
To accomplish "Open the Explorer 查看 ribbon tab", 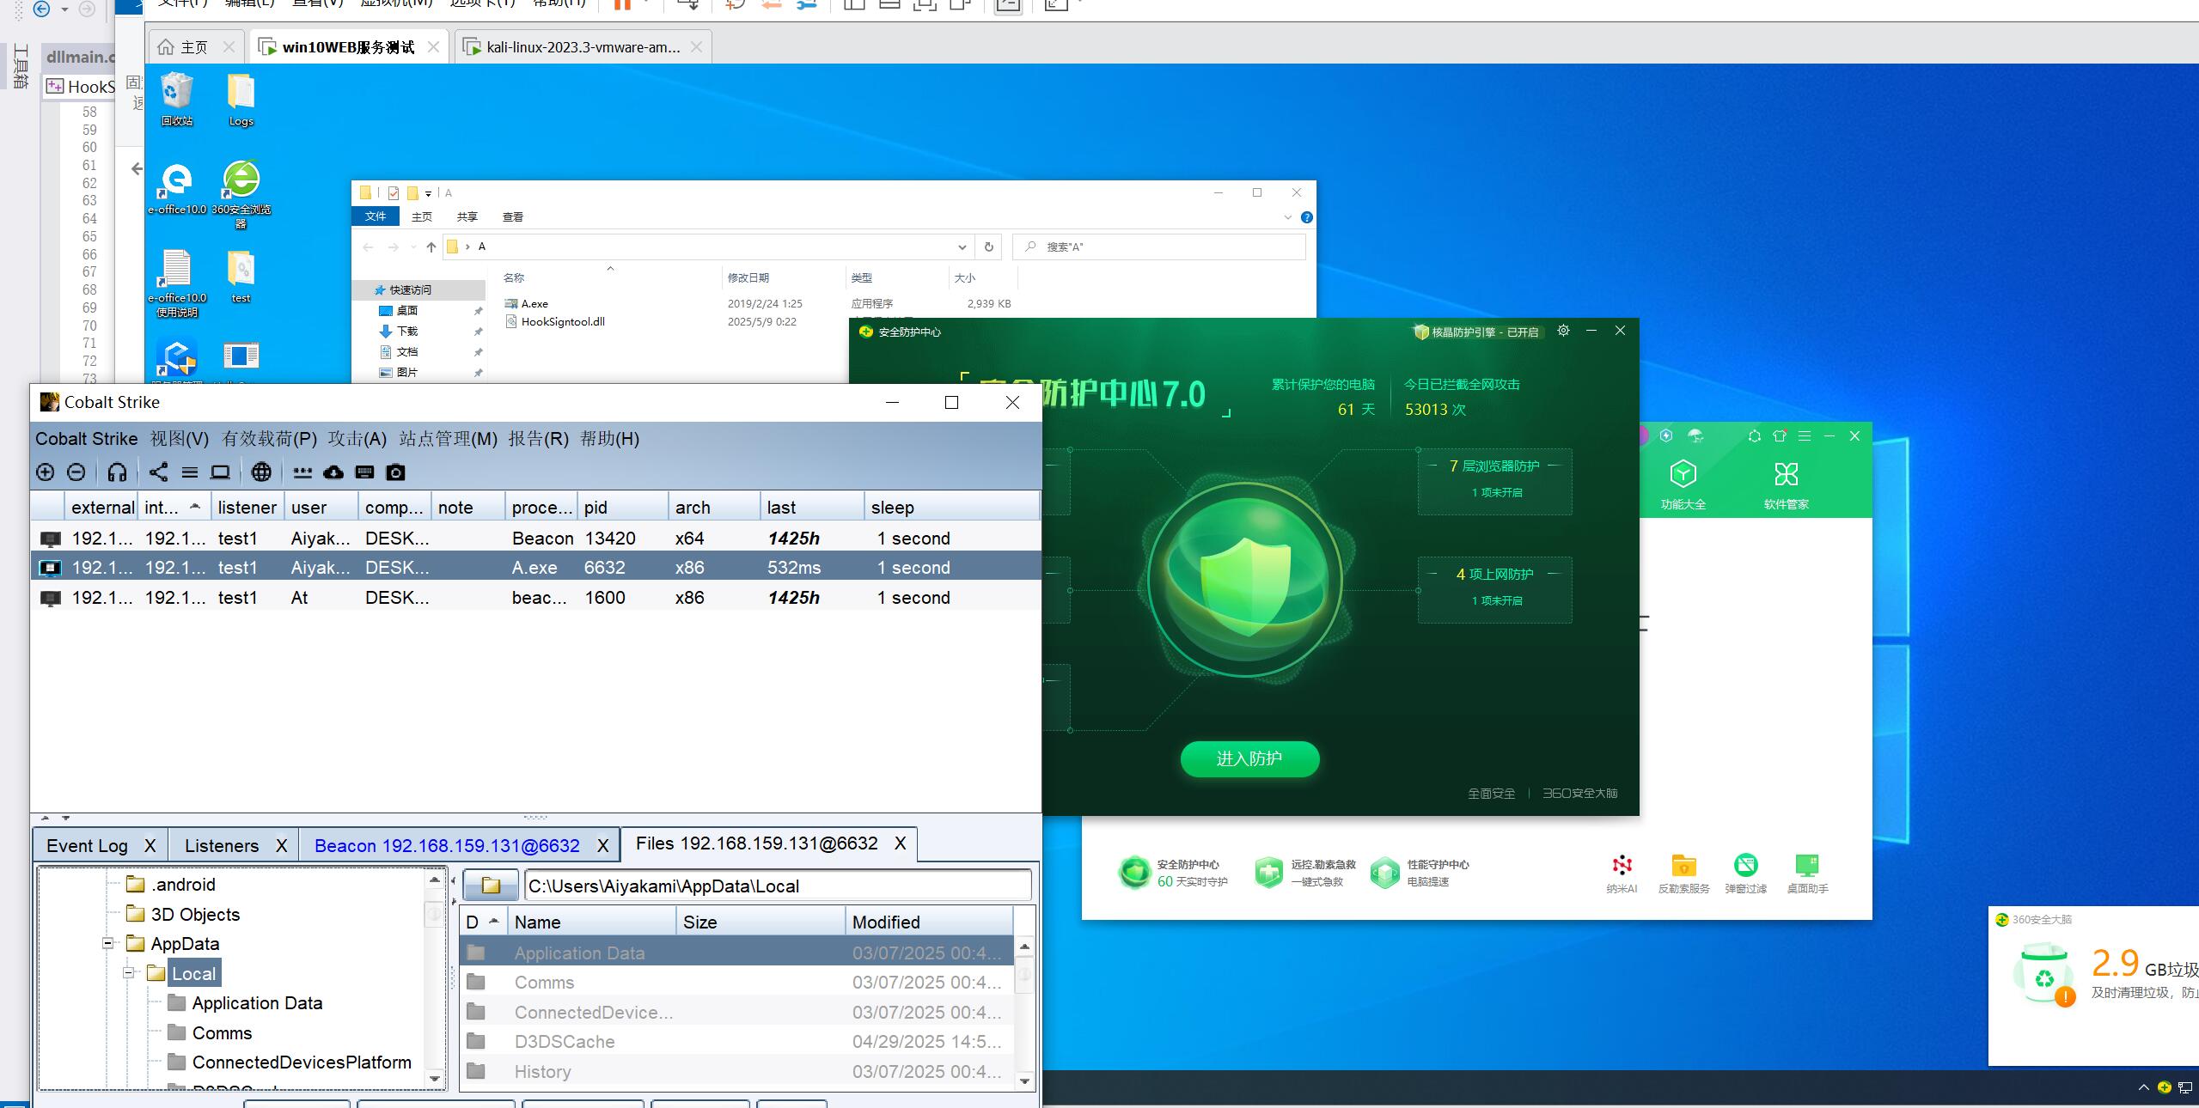I will [x=513, y=216].
